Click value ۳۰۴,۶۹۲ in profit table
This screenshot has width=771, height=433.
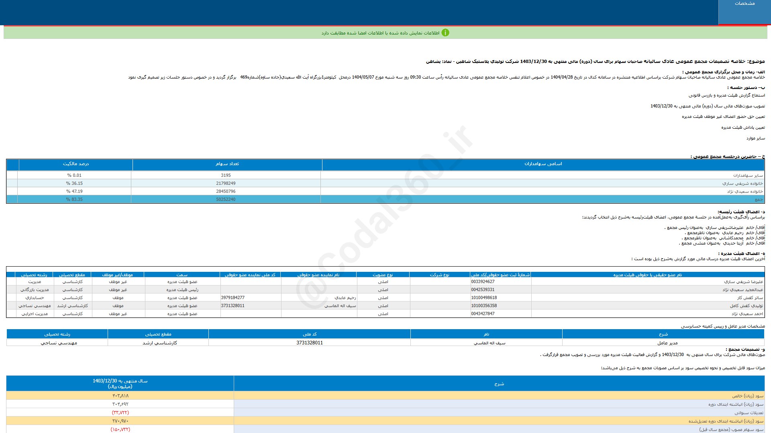(120, 404)
